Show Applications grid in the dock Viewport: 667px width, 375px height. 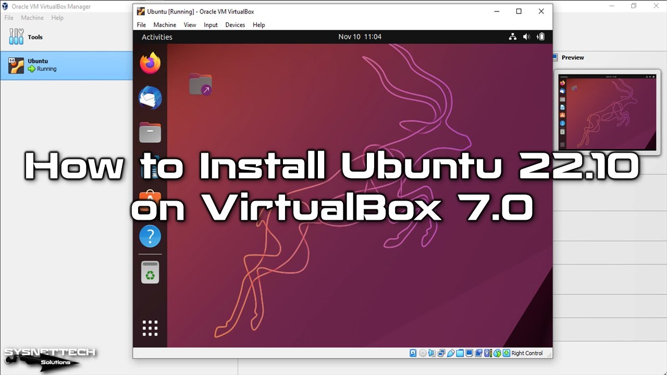[x=150, y=328]
